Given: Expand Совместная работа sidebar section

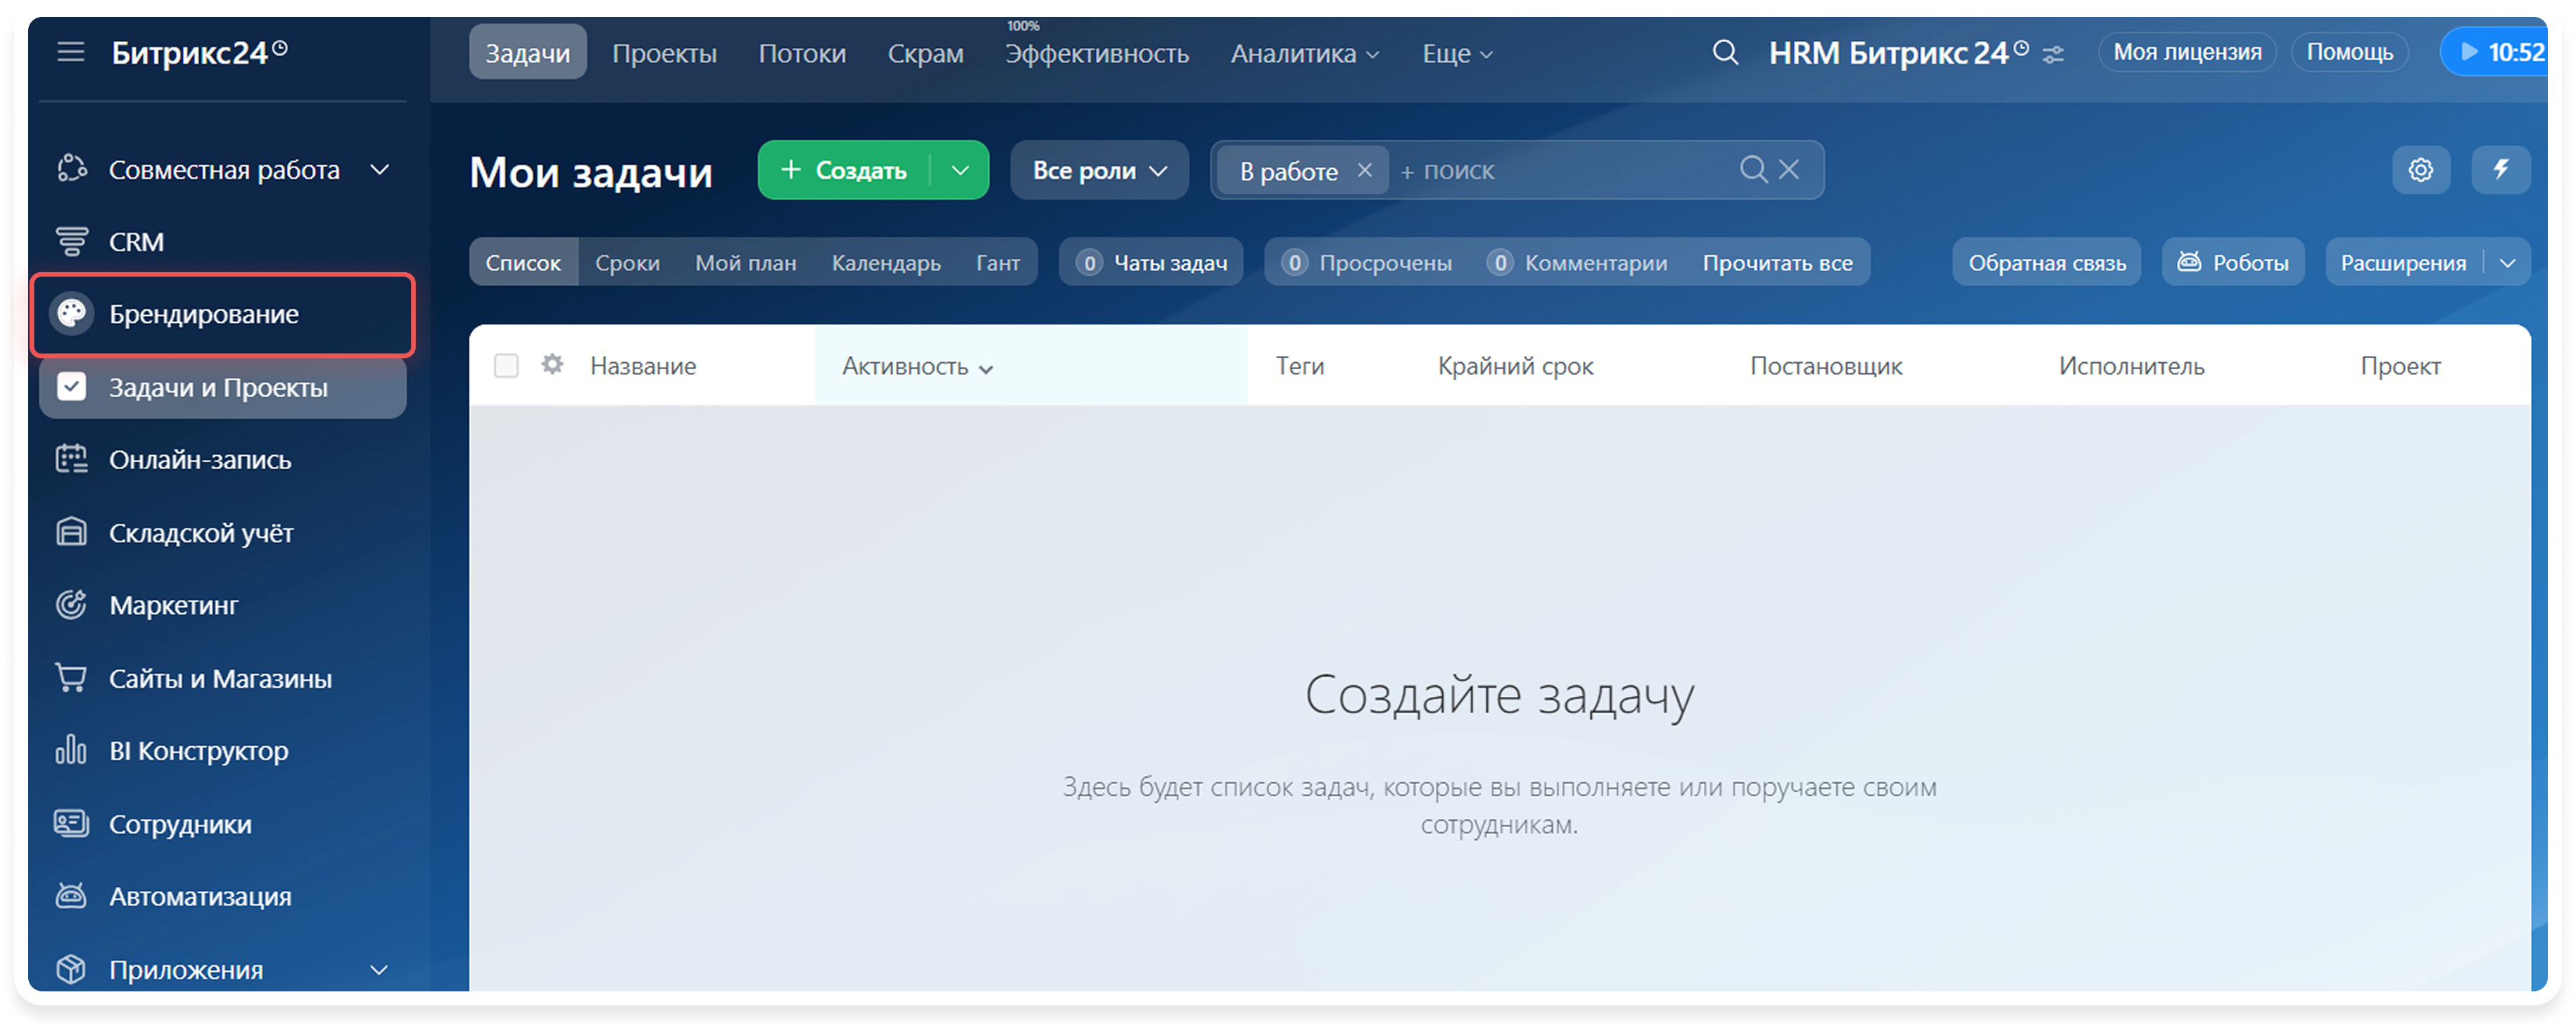Looking at the screenshot, I should coord(380,169).
